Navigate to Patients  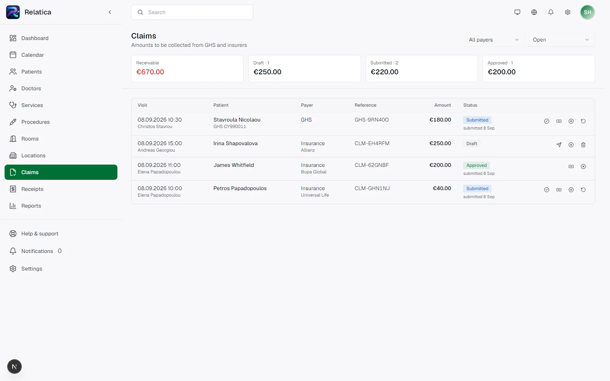61,72
